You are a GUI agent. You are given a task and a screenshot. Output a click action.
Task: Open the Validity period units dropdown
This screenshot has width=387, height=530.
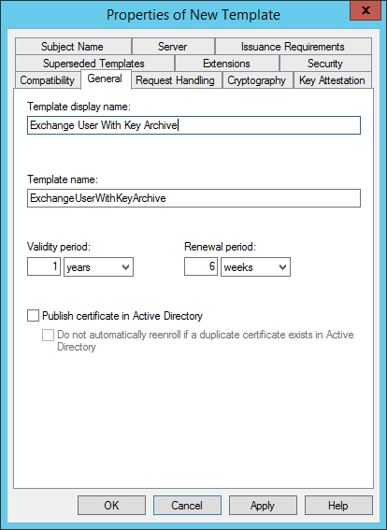coord(98,267)
